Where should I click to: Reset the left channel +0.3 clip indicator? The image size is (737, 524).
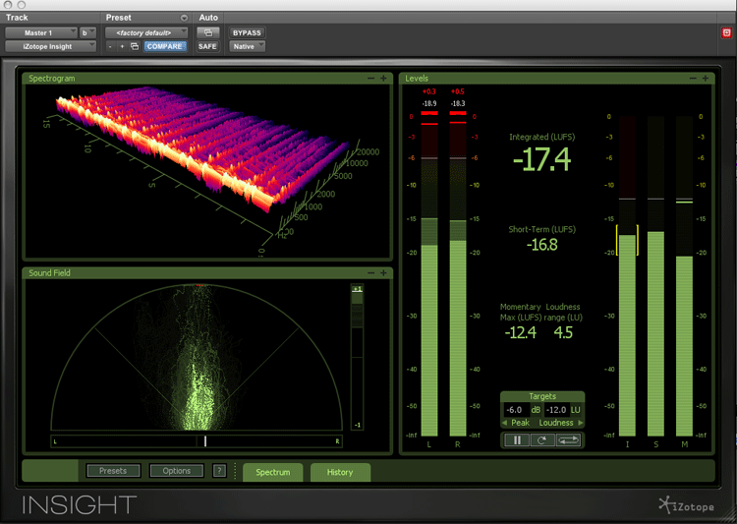(429, 91)
